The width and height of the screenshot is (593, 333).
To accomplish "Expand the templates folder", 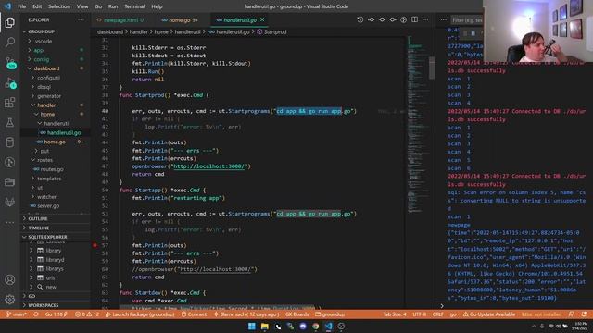I will 49,179.
